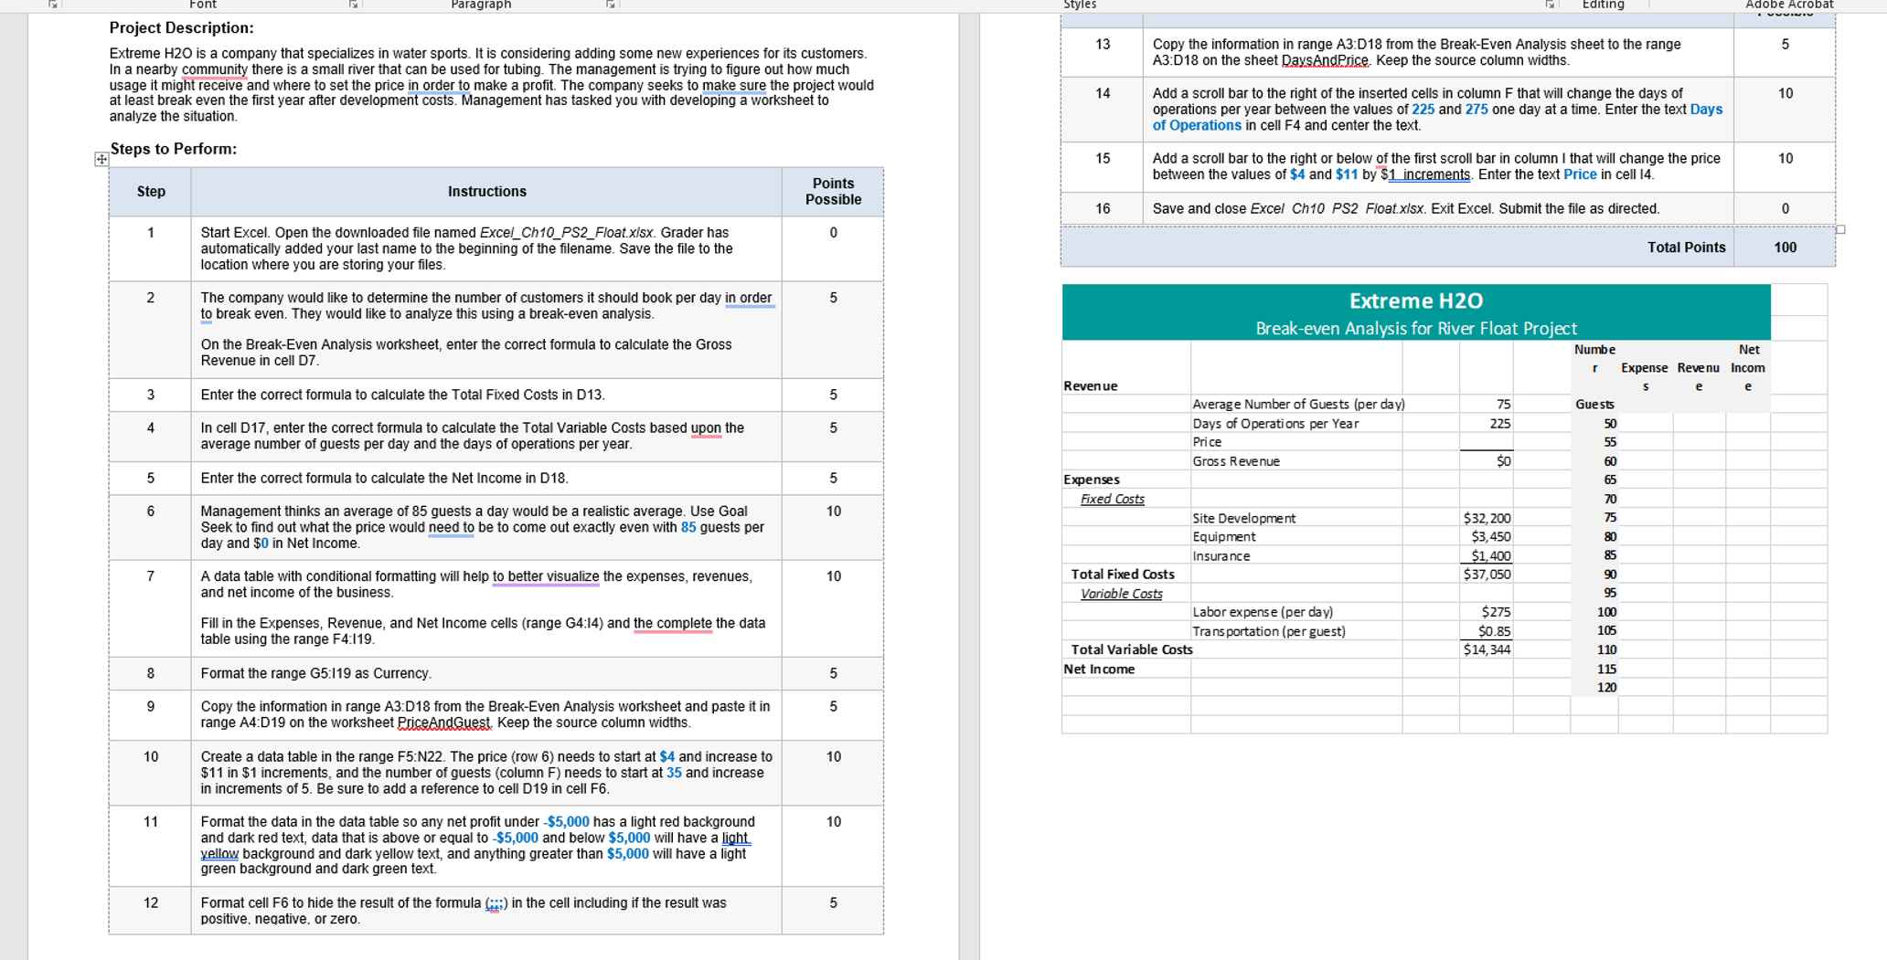Click the 100 total points value
The width and height of the screenshot is (1887, 960).
coord(1786,248)
